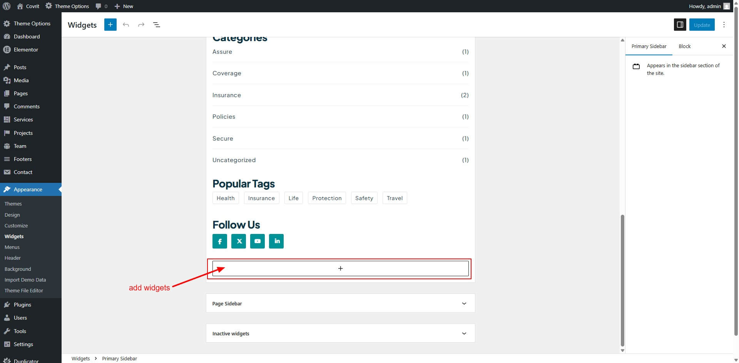Click the blue block inserter plus button
The width and height of the screenshot is (739, 363).
point(110,25)
